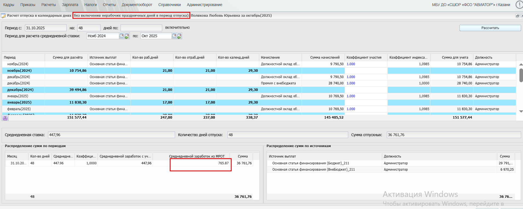
Task: Open the Документооборот menu
Action: (137, 5)
